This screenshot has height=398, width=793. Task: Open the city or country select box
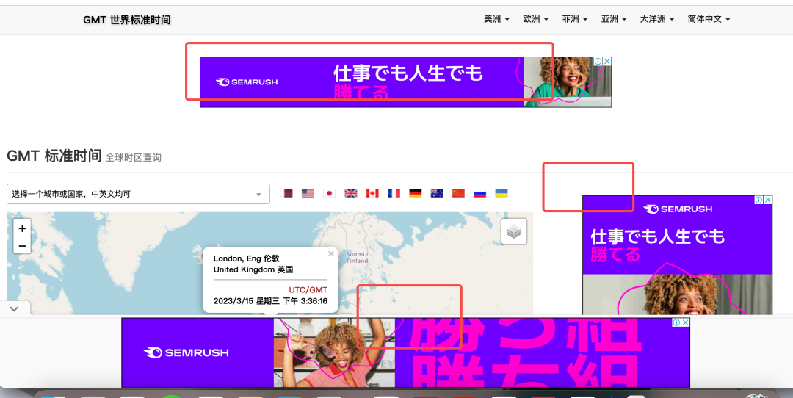point(138,194)
